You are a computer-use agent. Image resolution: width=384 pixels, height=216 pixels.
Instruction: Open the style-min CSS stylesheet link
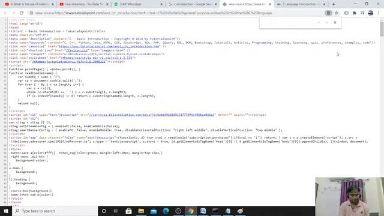[x=96, y=58]
